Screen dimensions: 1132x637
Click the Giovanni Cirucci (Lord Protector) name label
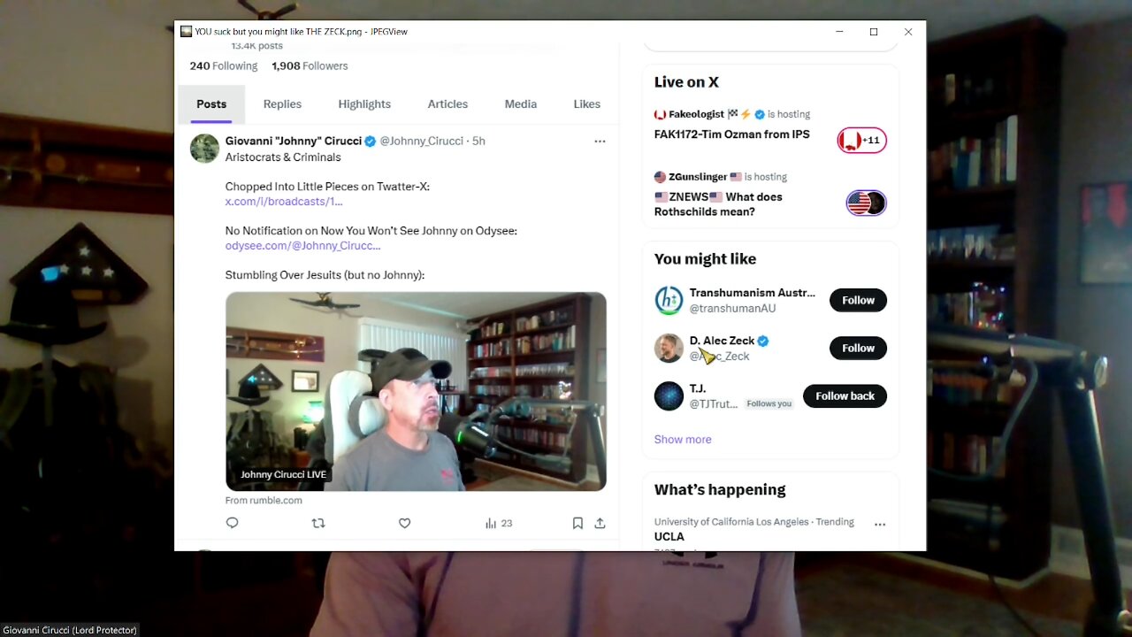coord(70,630)
